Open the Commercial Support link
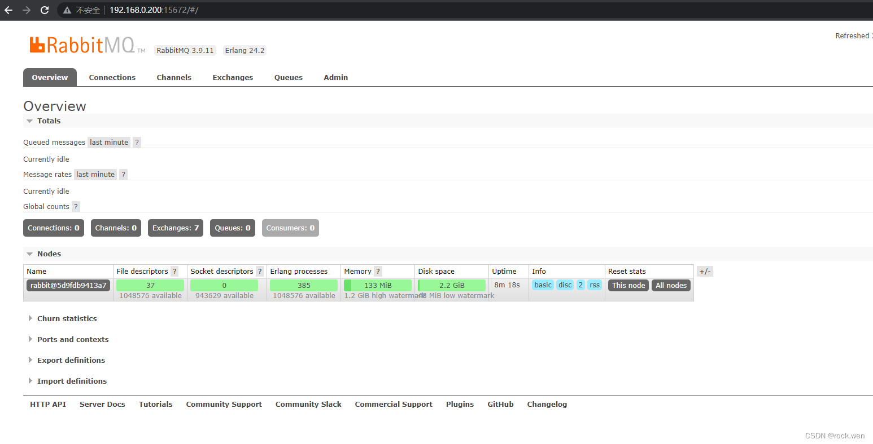The image size is (873, 444). [394, 405]
